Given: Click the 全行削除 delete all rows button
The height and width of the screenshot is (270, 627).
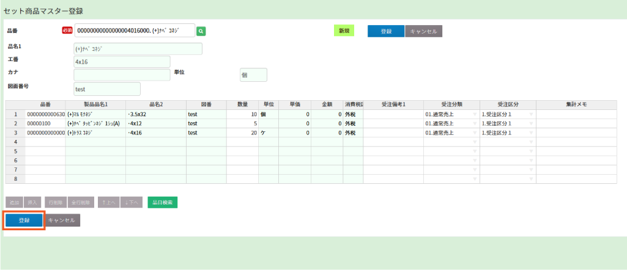Looking at the screenshot, I should click(81, 202).
